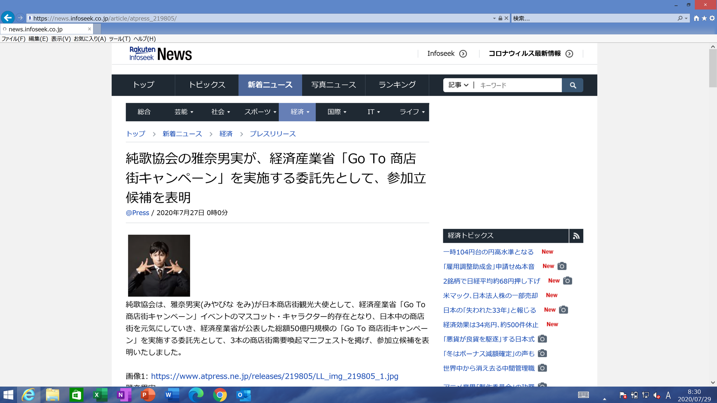Image resolution: width=717 pixels, height=403 pixels.
Task: Click the browser back arrow button
Action: pos(8,18)
